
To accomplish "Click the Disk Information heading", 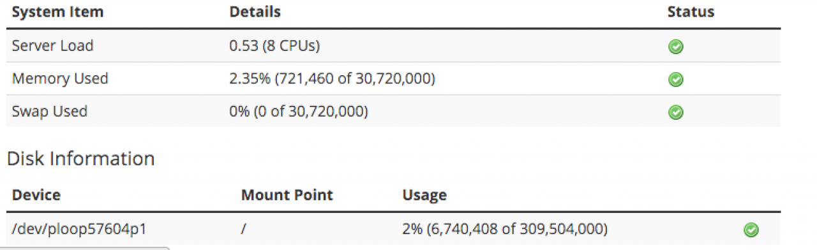I will click(80, 158).
